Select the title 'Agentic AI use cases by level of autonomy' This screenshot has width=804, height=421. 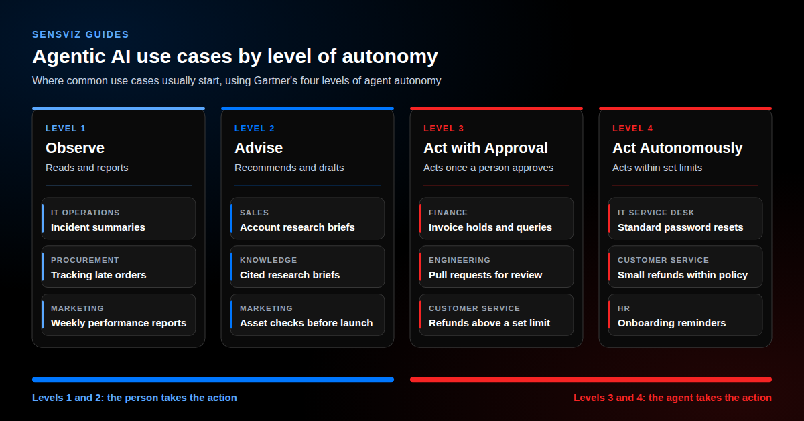(x=235, y=56)
